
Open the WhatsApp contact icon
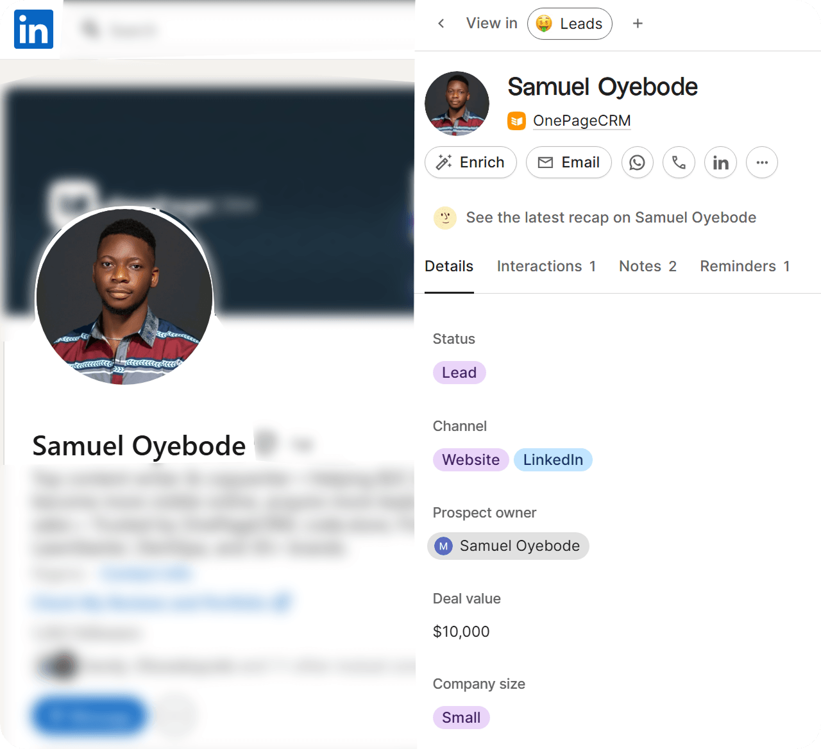tap(638, 162)
